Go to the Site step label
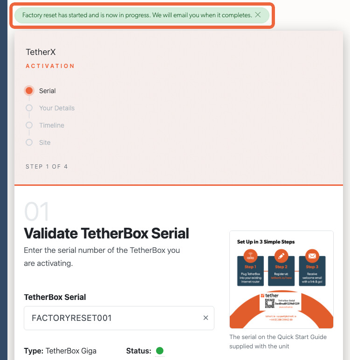The height and width of the screenshot is (360, 350). pos(45,143)
